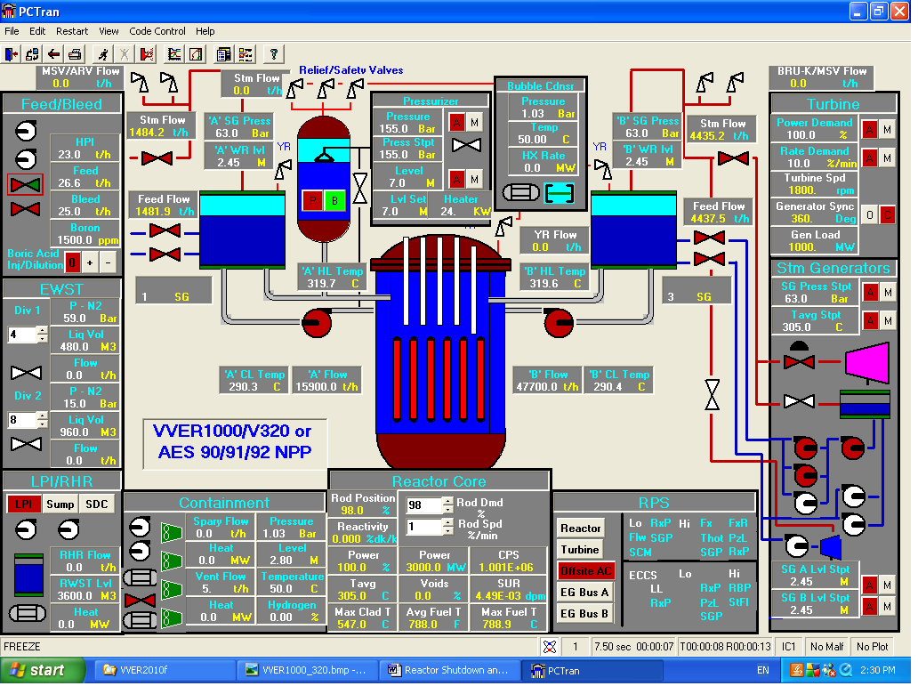This screenshot has height=686, width=918.
Task: Decrease Rod Spd spinner
Action: [447, 531]
